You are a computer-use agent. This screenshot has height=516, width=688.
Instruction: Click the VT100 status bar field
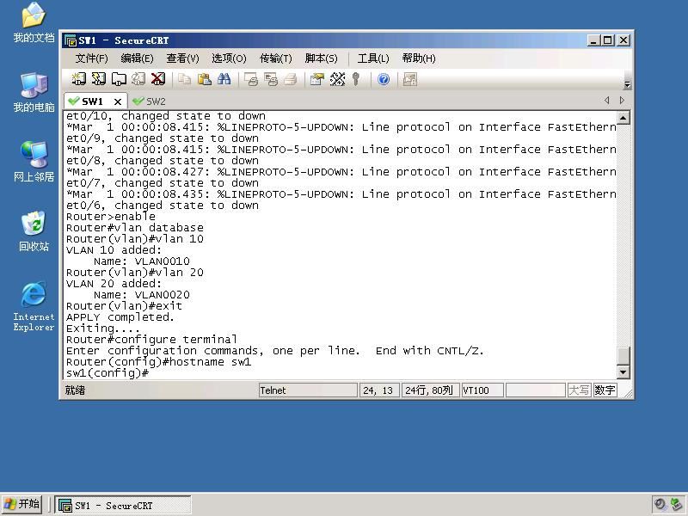(x=482, y=390)
